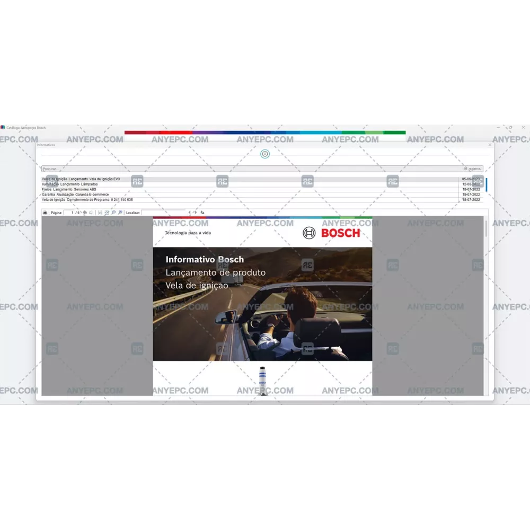
Task: Click the fit whole page icon
Action: click(x=107, y=213)
